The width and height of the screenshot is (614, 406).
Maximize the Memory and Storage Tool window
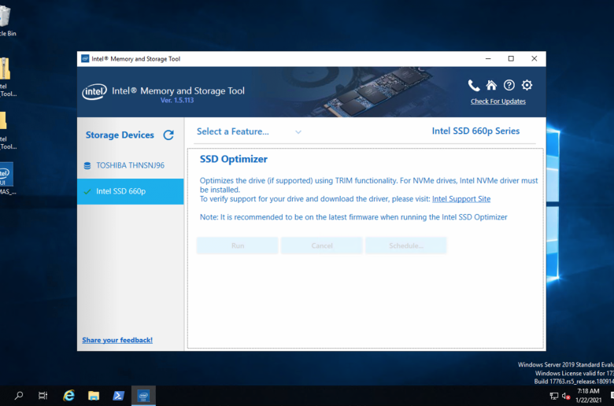point(511,59)
